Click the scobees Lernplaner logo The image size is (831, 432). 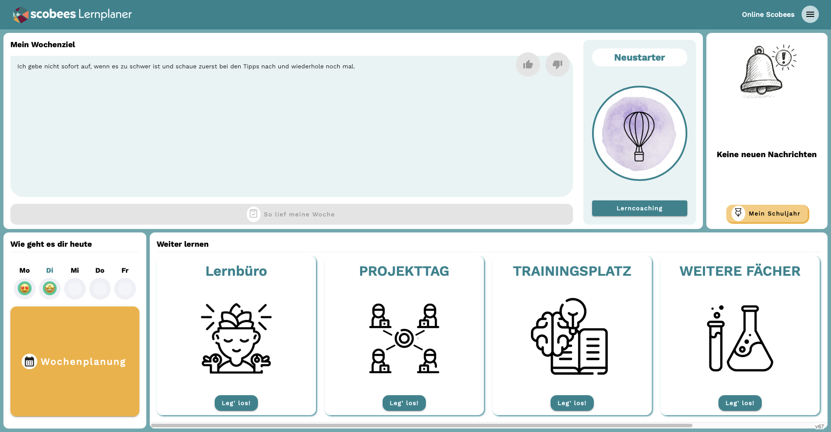click(72, 14)
